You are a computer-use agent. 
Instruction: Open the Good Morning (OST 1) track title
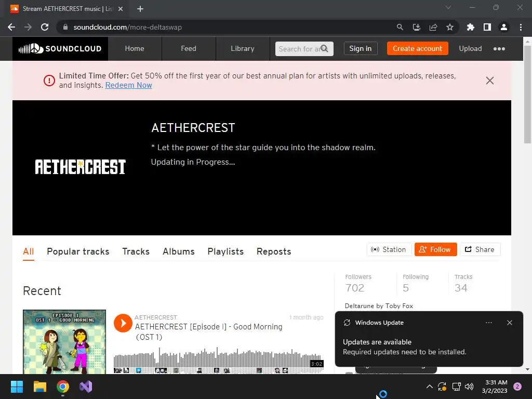pos(209,331)
